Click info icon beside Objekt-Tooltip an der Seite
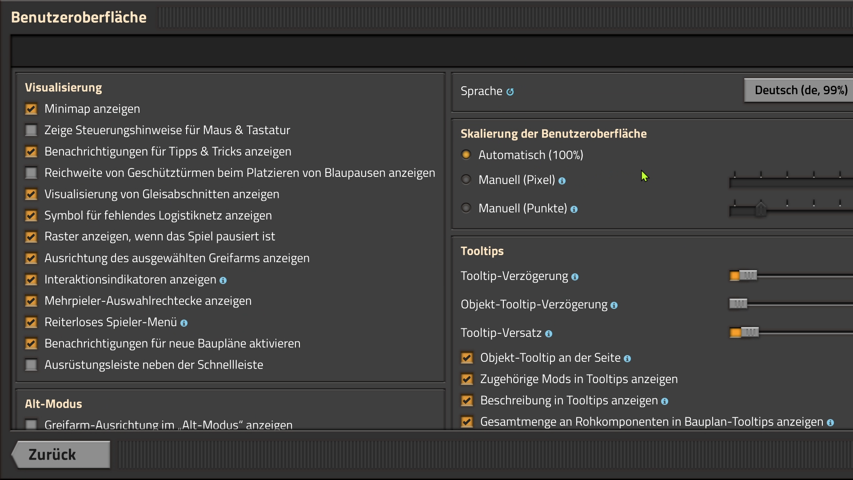This screenshot has width=853, height=480. [627, 359]
